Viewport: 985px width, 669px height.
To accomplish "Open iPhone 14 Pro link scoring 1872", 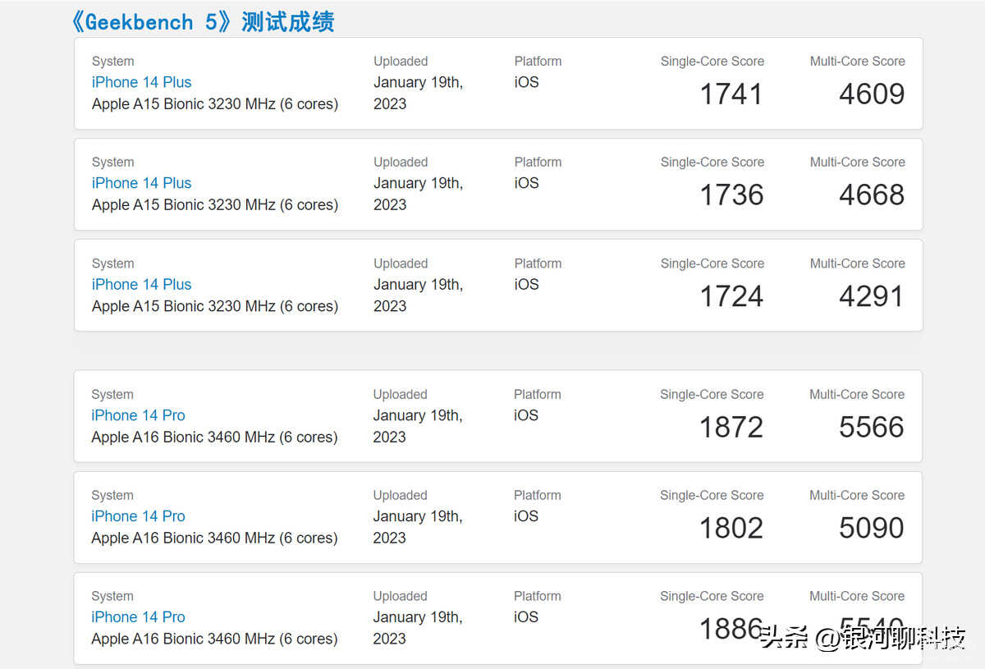I will point(138,415).
